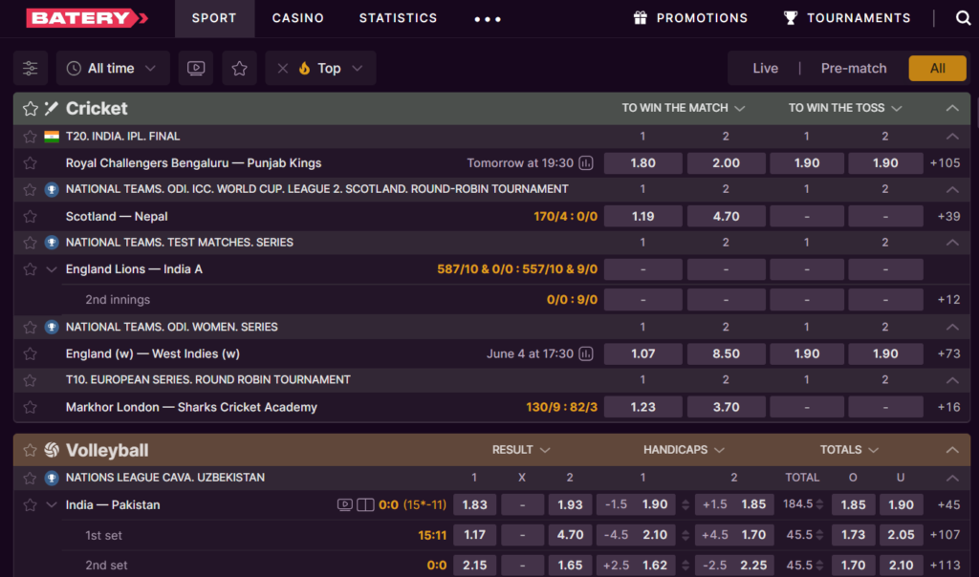The width and height of the screenshot is (979, 577).
Task: Open the search icon in top bar
Action: (x=962, y=17)
